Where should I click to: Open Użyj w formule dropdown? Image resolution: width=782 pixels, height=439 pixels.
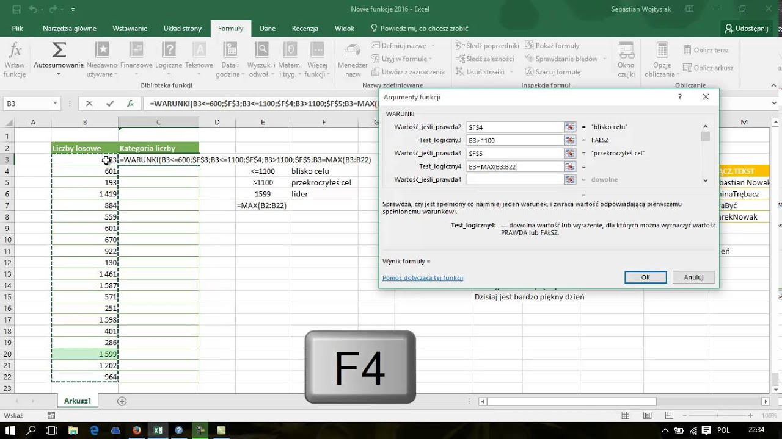tap(430, 59)
